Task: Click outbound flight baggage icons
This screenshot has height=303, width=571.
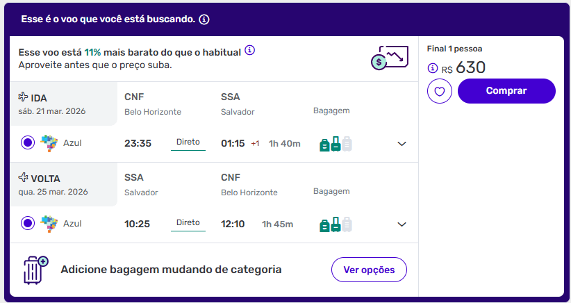Action: point(336,144)
